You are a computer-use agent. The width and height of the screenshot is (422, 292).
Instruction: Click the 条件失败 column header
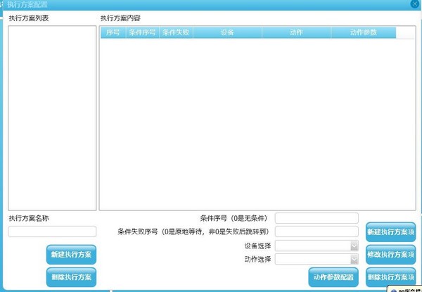coord(176,32)
